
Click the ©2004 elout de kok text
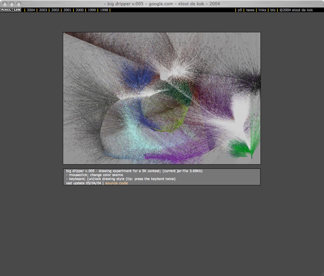(x=296, y=10)
